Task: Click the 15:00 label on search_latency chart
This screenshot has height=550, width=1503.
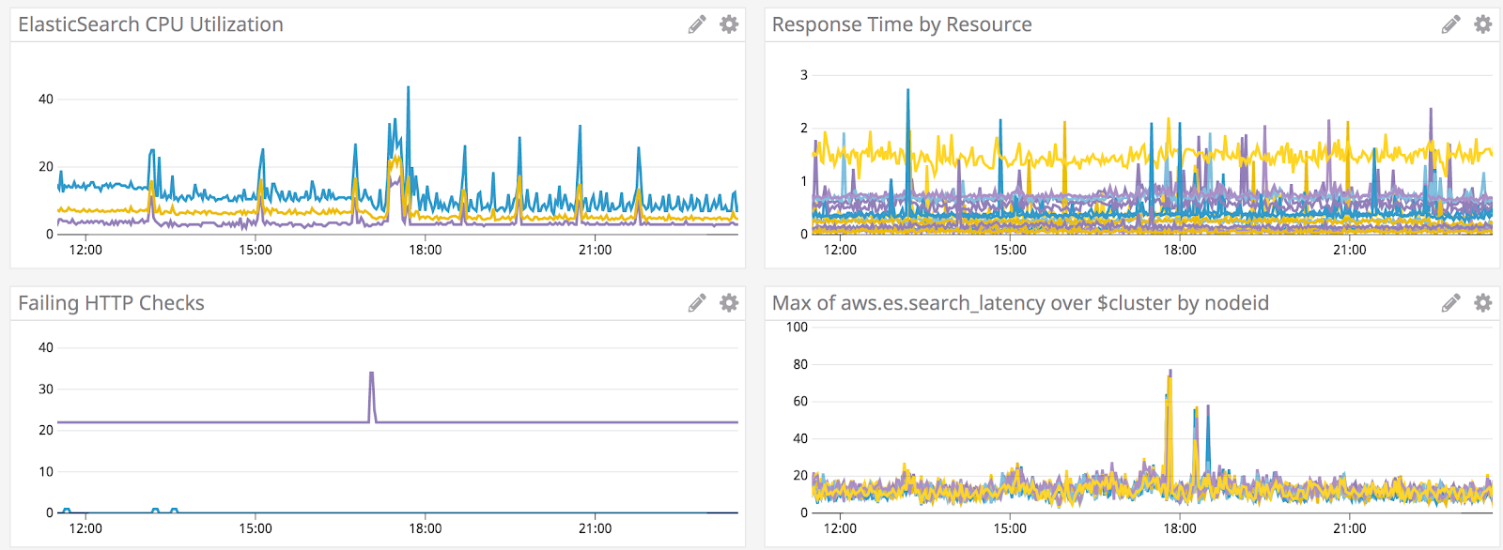Action: point(1010,528)
